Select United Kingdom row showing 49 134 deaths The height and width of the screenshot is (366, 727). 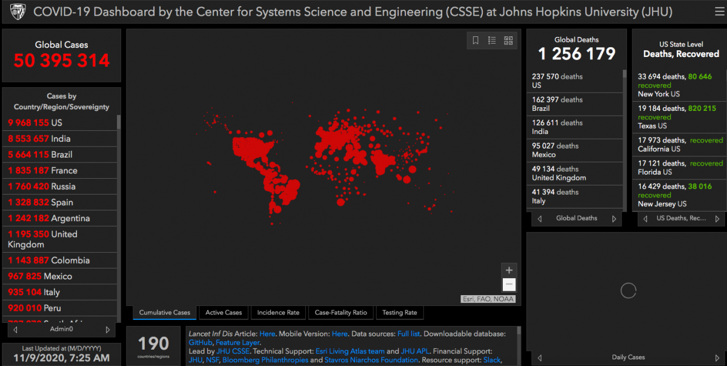tap(575, 173)
